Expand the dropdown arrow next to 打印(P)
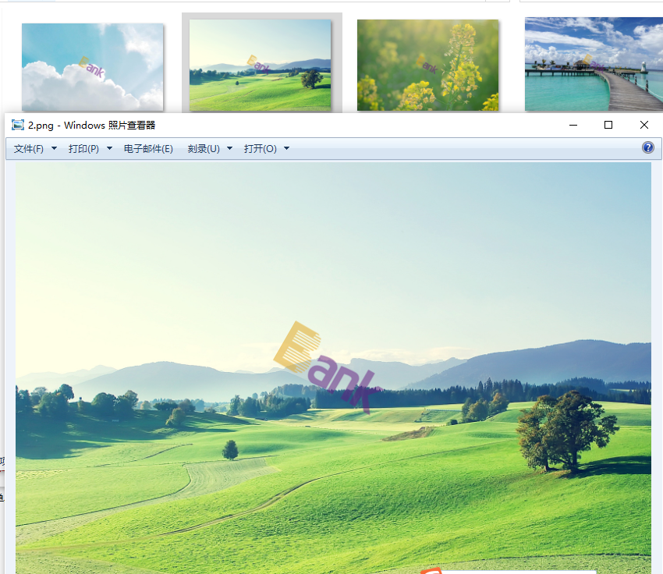Viewport: 663px width, 574px height. point(109,149)
